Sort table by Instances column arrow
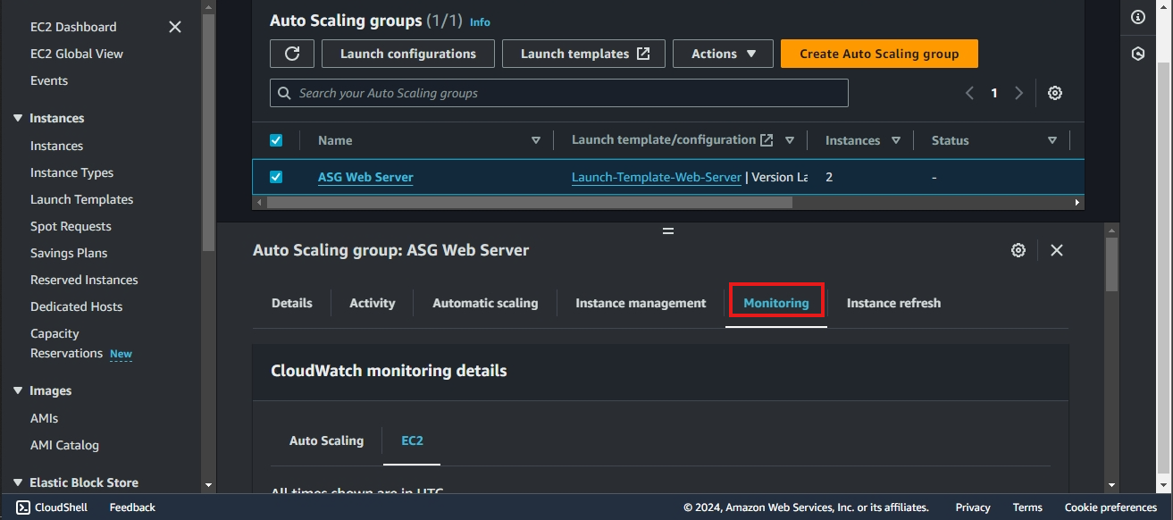The image size is (1173, 520). coord(896,140)
